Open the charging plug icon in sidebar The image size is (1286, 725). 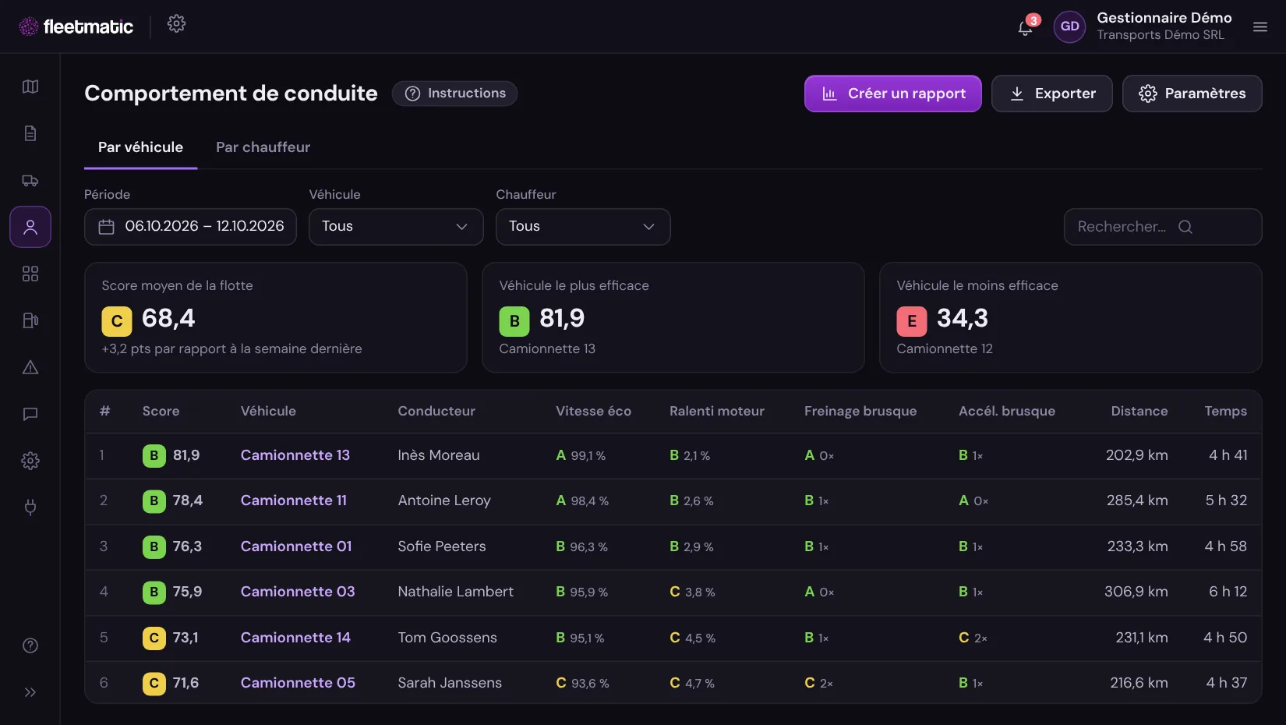click(x=30, y=507)
